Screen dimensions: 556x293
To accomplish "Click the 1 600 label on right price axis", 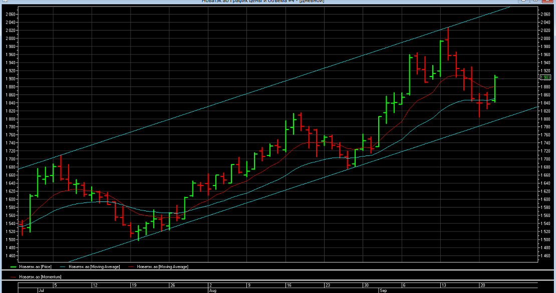I will (x=545, y=199).
